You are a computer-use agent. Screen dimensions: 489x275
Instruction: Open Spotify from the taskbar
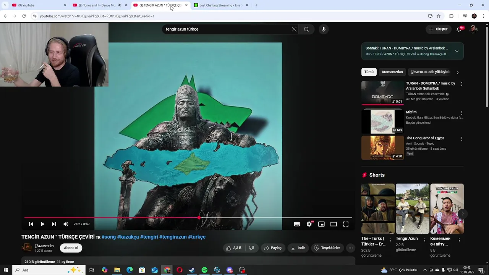204,270
